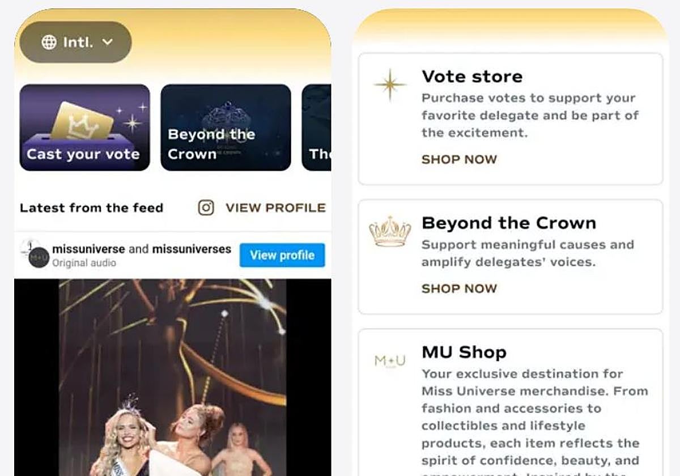Open the partially visible third banner card
Image resolution: width=680 pixels, height=476 pixels.
pos(316,127)
